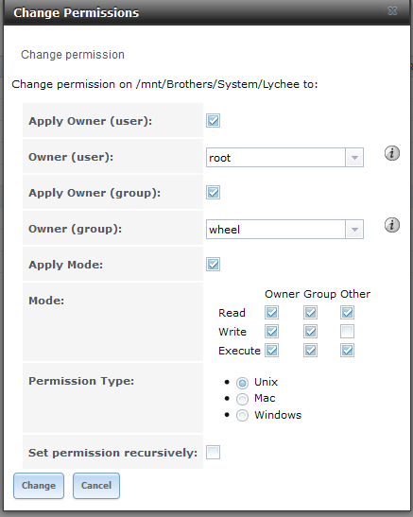Click the info icon beside Owner (user)
Screen dimensions: 413x517
[x=392, y=153]
